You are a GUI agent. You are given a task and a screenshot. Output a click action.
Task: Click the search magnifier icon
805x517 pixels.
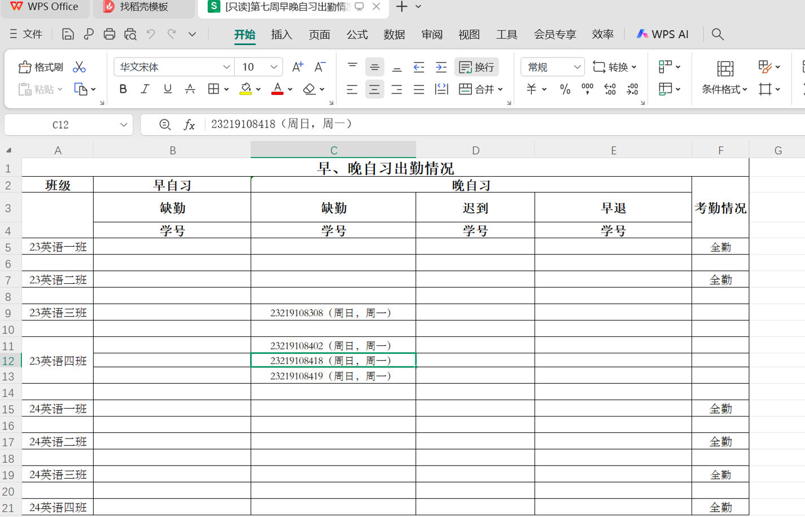(x=718, y=34)
